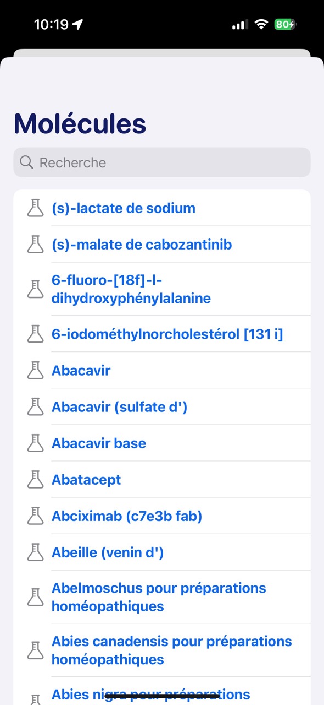324x705 pixels.
Task: Open the Abatacept molecule entry
Action: point(86,479)
